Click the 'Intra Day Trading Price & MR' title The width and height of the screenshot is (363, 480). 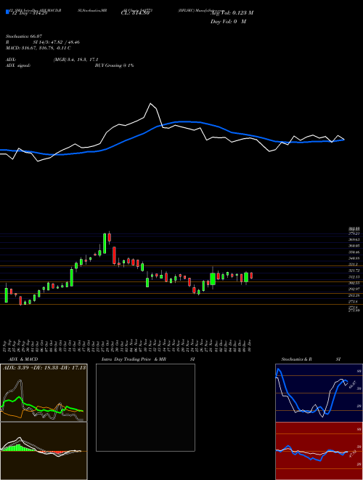click(x=134, y=359)
